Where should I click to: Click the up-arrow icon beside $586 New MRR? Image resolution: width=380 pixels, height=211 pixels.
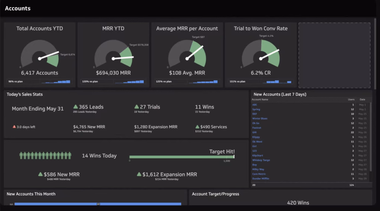[x=40, y=174]
